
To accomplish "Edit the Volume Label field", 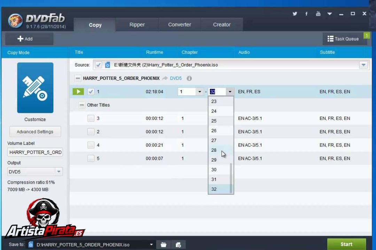I will pos(35,152).
